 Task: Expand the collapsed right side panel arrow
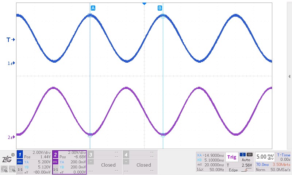click(x=289, y=76)
